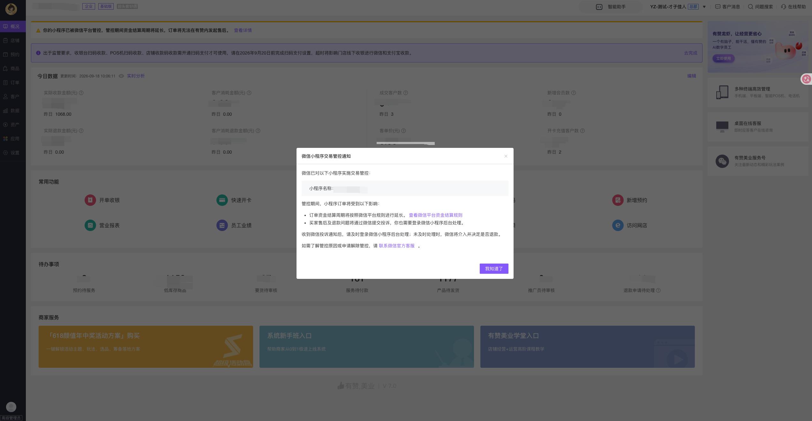Click the 我知道了 button in the dialog
The width and height of the screenshot is (812, 421).
(x=494, y=269)
